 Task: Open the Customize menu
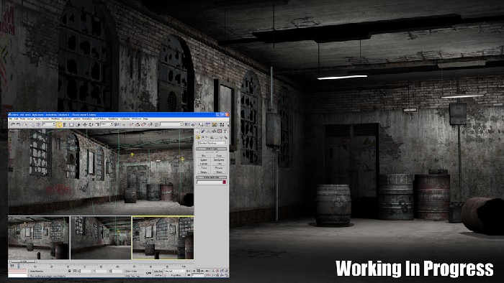coord(125,119)
